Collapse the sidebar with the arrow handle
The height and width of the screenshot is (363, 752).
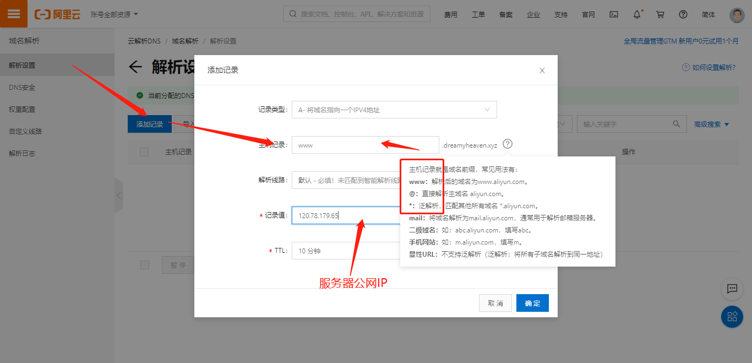[119, 195]
